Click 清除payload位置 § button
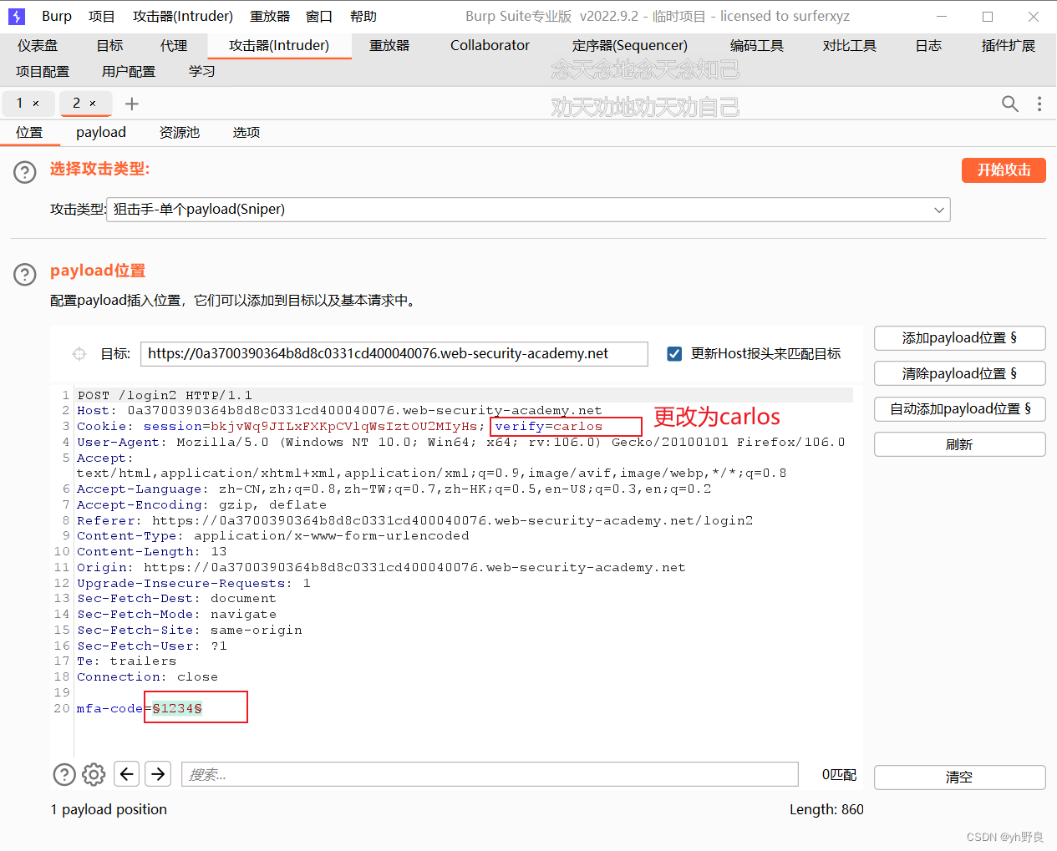This screenshot has width=1057, height=851. (x=959, y=374)
